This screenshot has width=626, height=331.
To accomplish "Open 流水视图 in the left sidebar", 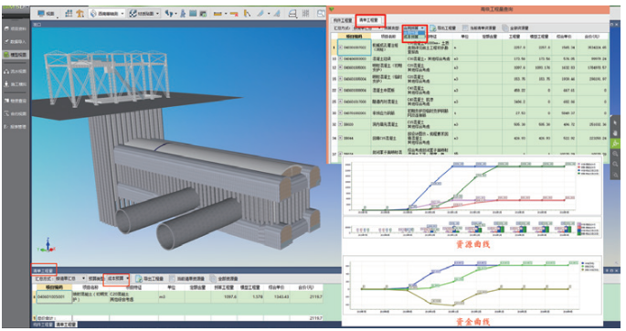I will tap(16, 71).
